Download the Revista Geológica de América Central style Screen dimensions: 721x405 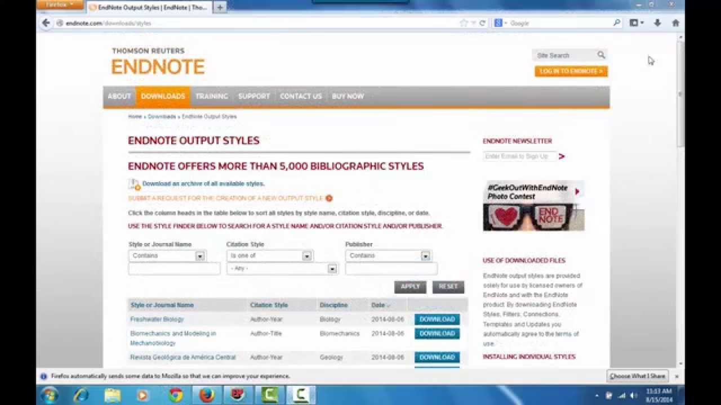click(437, 357)
